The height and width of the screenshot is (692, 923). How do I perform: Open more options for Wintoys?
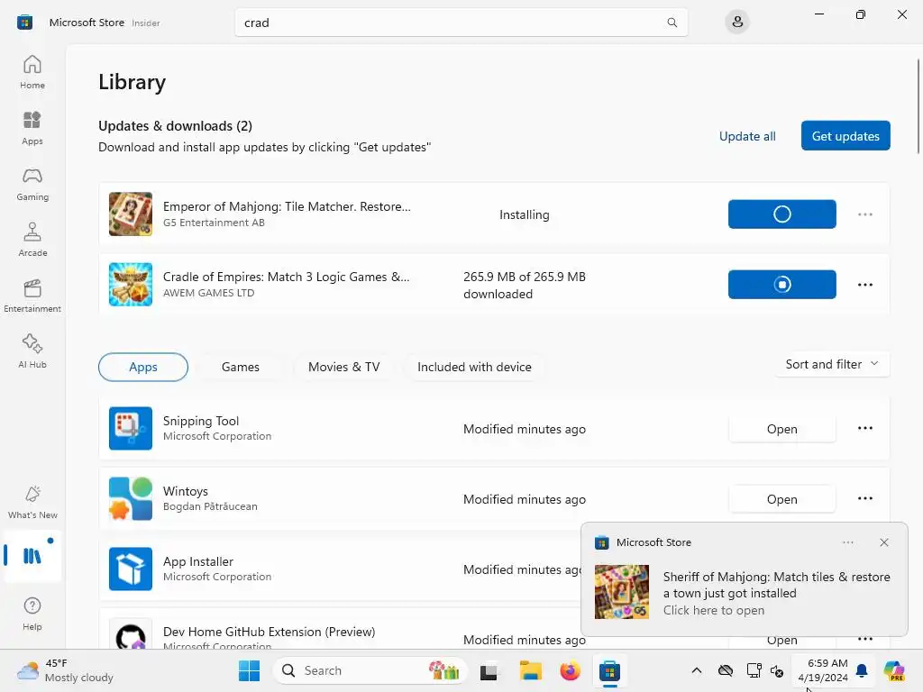[864, 498]
